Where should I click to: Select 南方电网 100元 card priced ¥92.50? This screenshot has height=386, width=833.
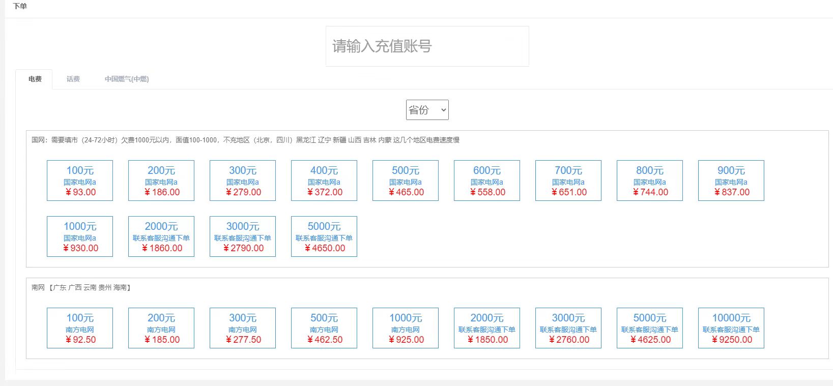(x=80, y=328)
